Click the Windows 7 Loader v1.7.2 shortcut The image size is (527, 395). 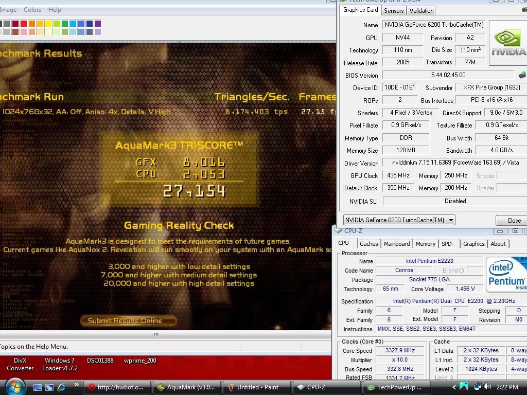point(60,365)
